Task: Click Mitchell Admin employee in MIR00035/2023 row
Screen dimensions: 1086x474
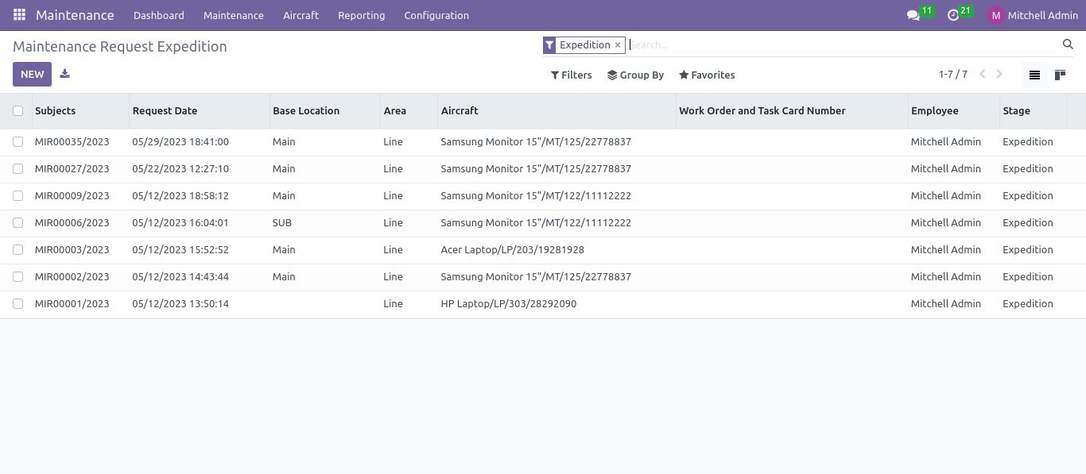Action: [x=945, y=141]
